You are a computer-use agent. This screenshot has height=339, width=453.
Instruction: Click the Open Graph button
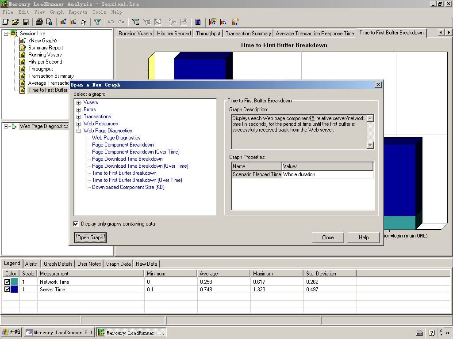click(x=90, y=237)
